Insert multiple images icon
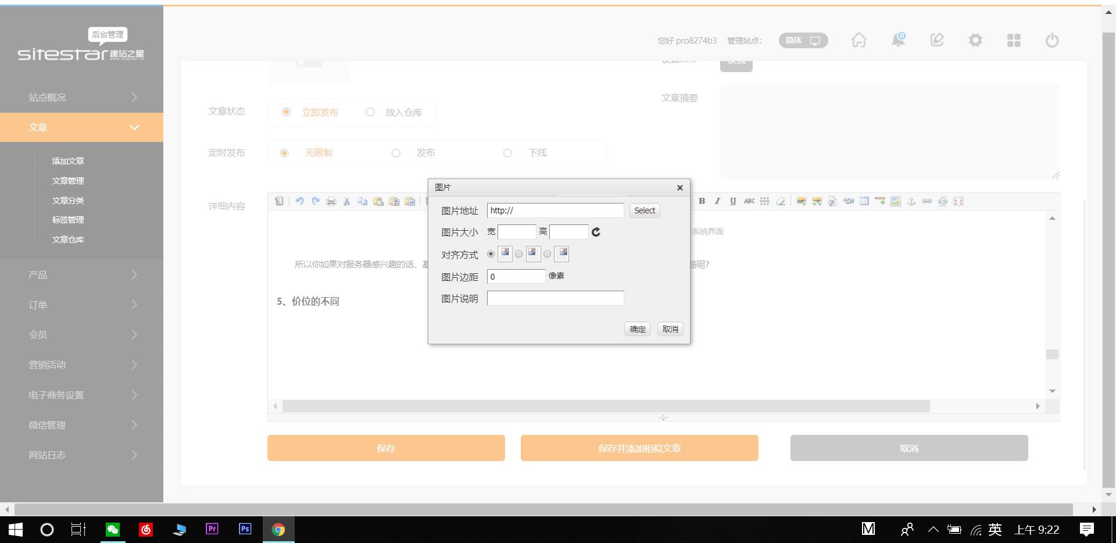Image resolution: width=1116 pixels, height=543 pixels. pos(817,201)
